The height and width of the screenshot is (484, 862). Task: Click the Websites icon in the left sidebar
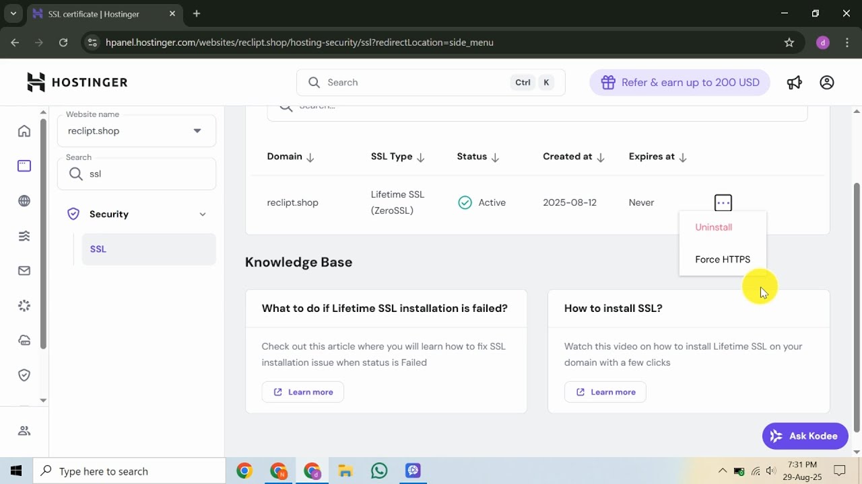[x=24, y=166]
